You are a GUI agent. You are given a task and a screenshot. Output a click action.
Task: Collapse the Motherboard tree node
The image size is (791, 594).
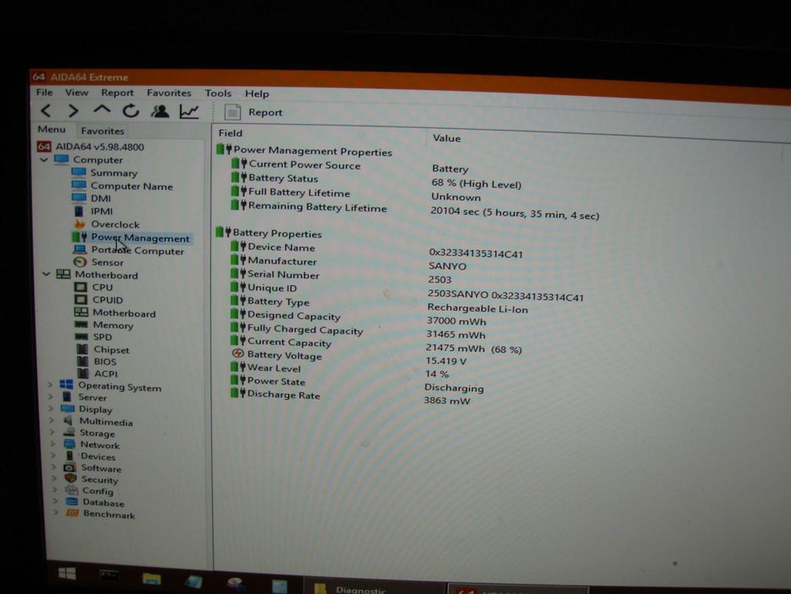click(x=46, y=274)
